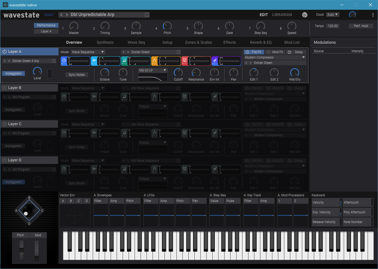Click the Layer A selector button
This screenshot has height=269, width=378.
click(46, 31)
